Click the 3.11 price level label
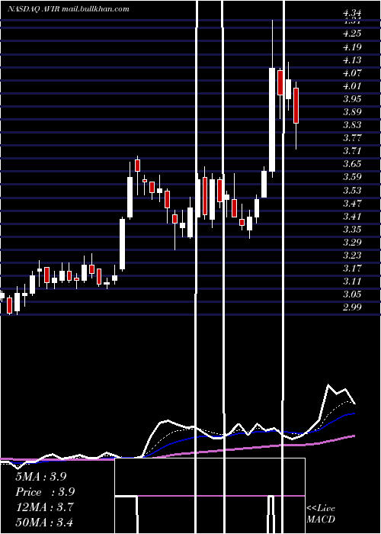This screenshot has width=381, height=534. (352, 281)
